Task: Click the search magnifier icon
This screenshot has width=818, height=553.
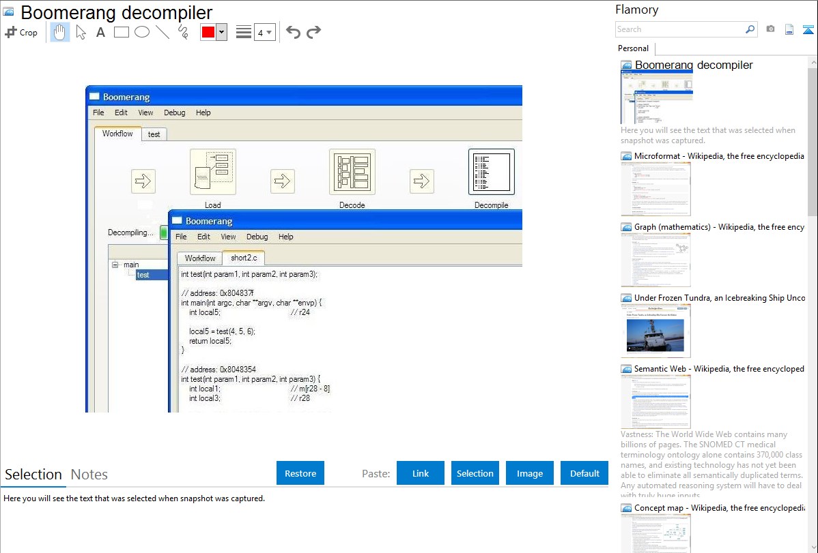Action: [750, 29]
